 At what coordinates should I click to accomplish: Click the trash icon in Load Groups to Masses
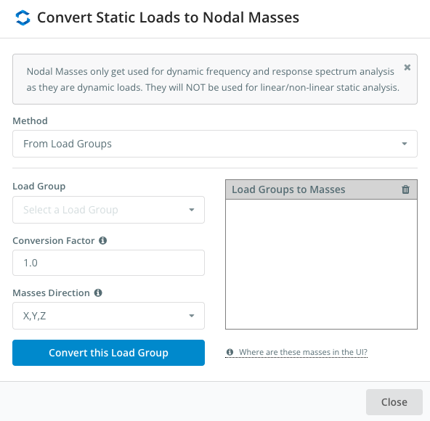[405, 189]
